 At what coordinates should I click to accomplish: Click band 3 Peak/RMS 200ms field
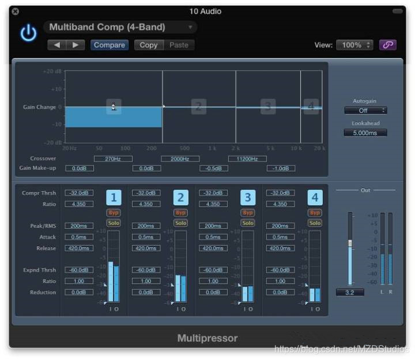click(213, 226)
